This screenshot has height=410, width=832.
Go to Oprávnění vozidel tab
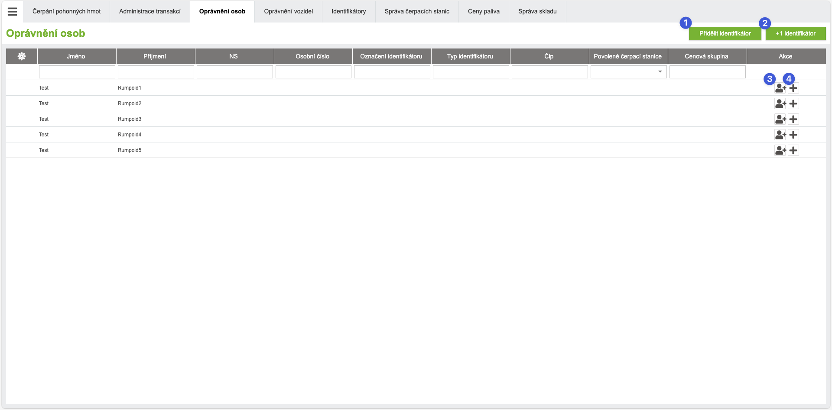pyautogui.click(x=289, y=11)
